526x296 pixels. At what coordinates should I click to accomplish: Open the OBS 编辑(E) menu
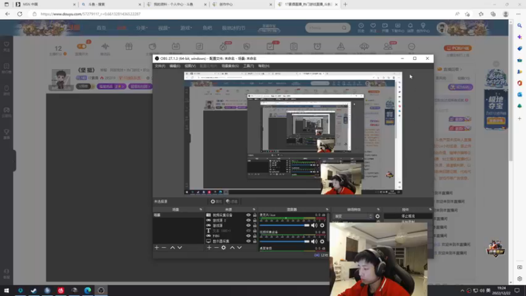(x=175, y=66)
